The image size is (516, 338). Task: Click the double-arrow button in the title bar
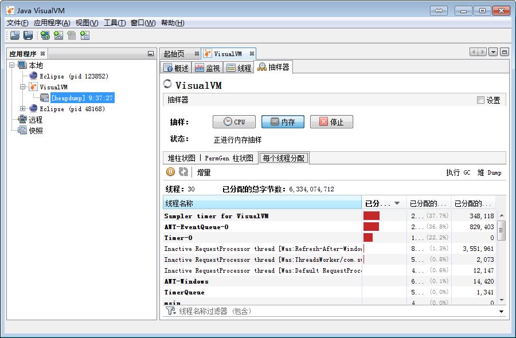coord(439,10)
